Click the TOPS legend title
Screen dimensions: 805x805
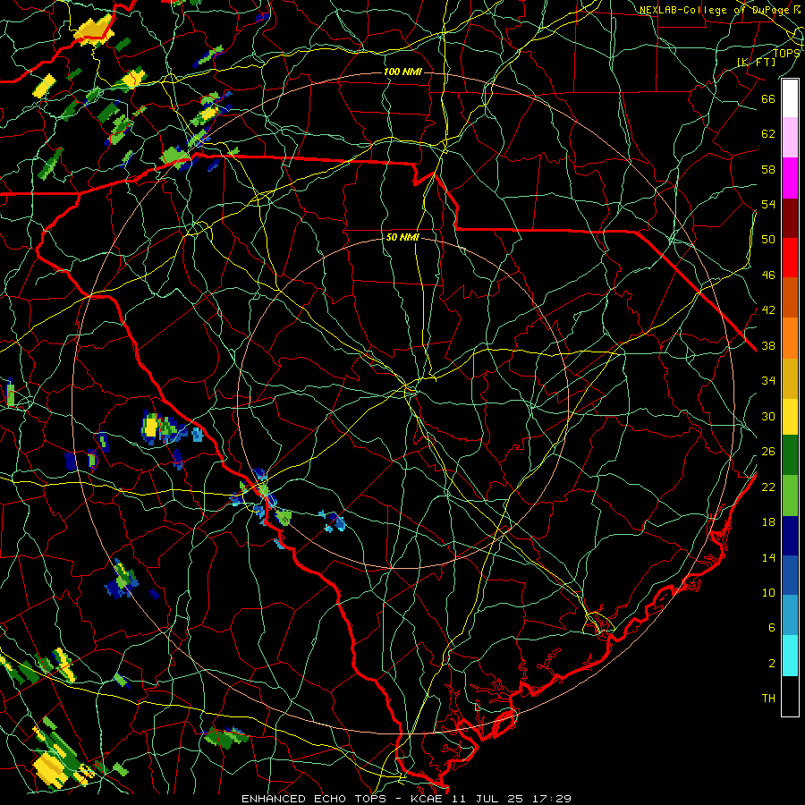point(786,53)
